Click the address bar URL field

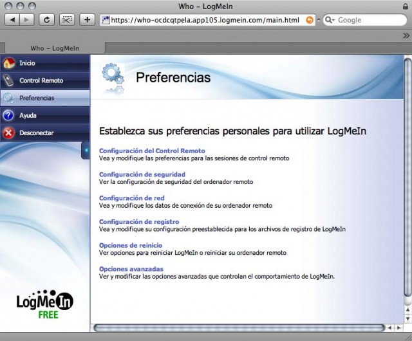[207, 20]
